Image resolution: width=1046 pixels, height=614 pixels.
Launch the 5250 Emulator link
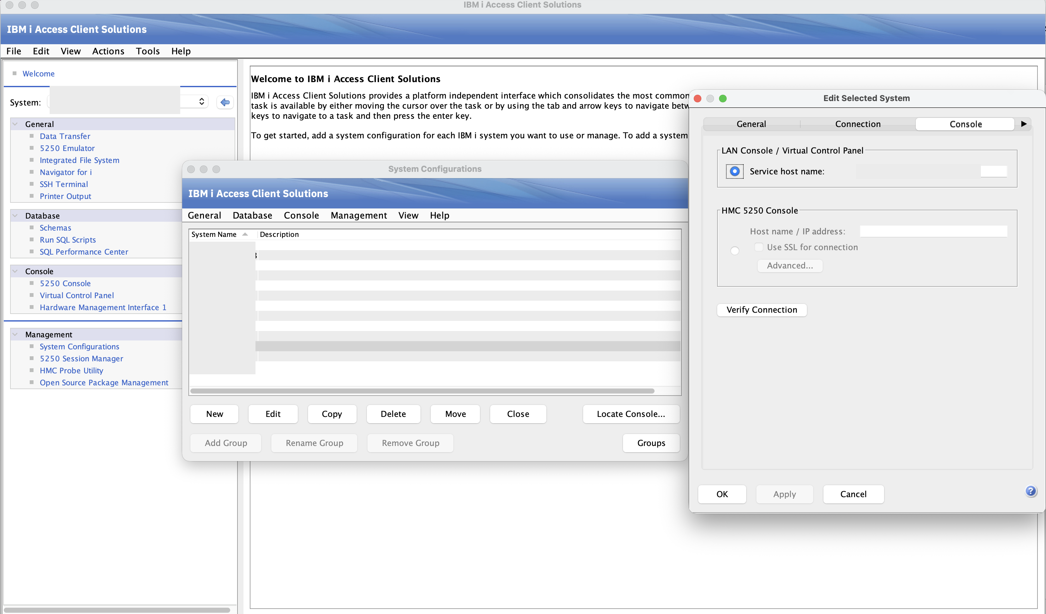[x=67, y=148]
